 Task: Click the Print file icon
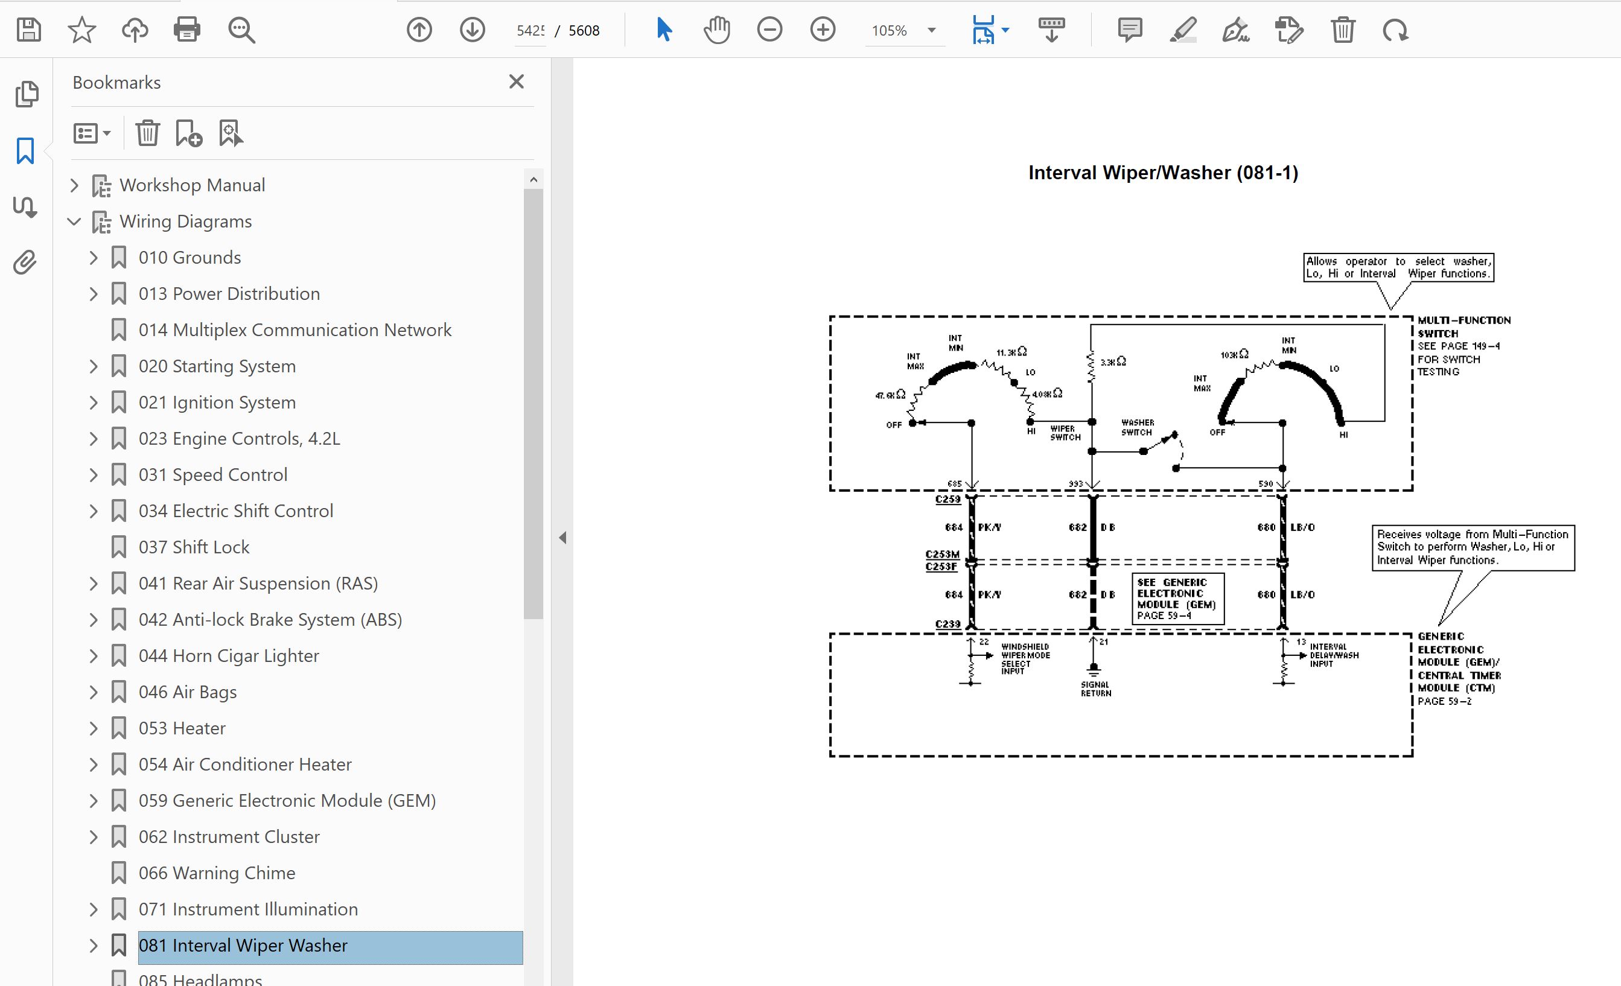point(187,30)
